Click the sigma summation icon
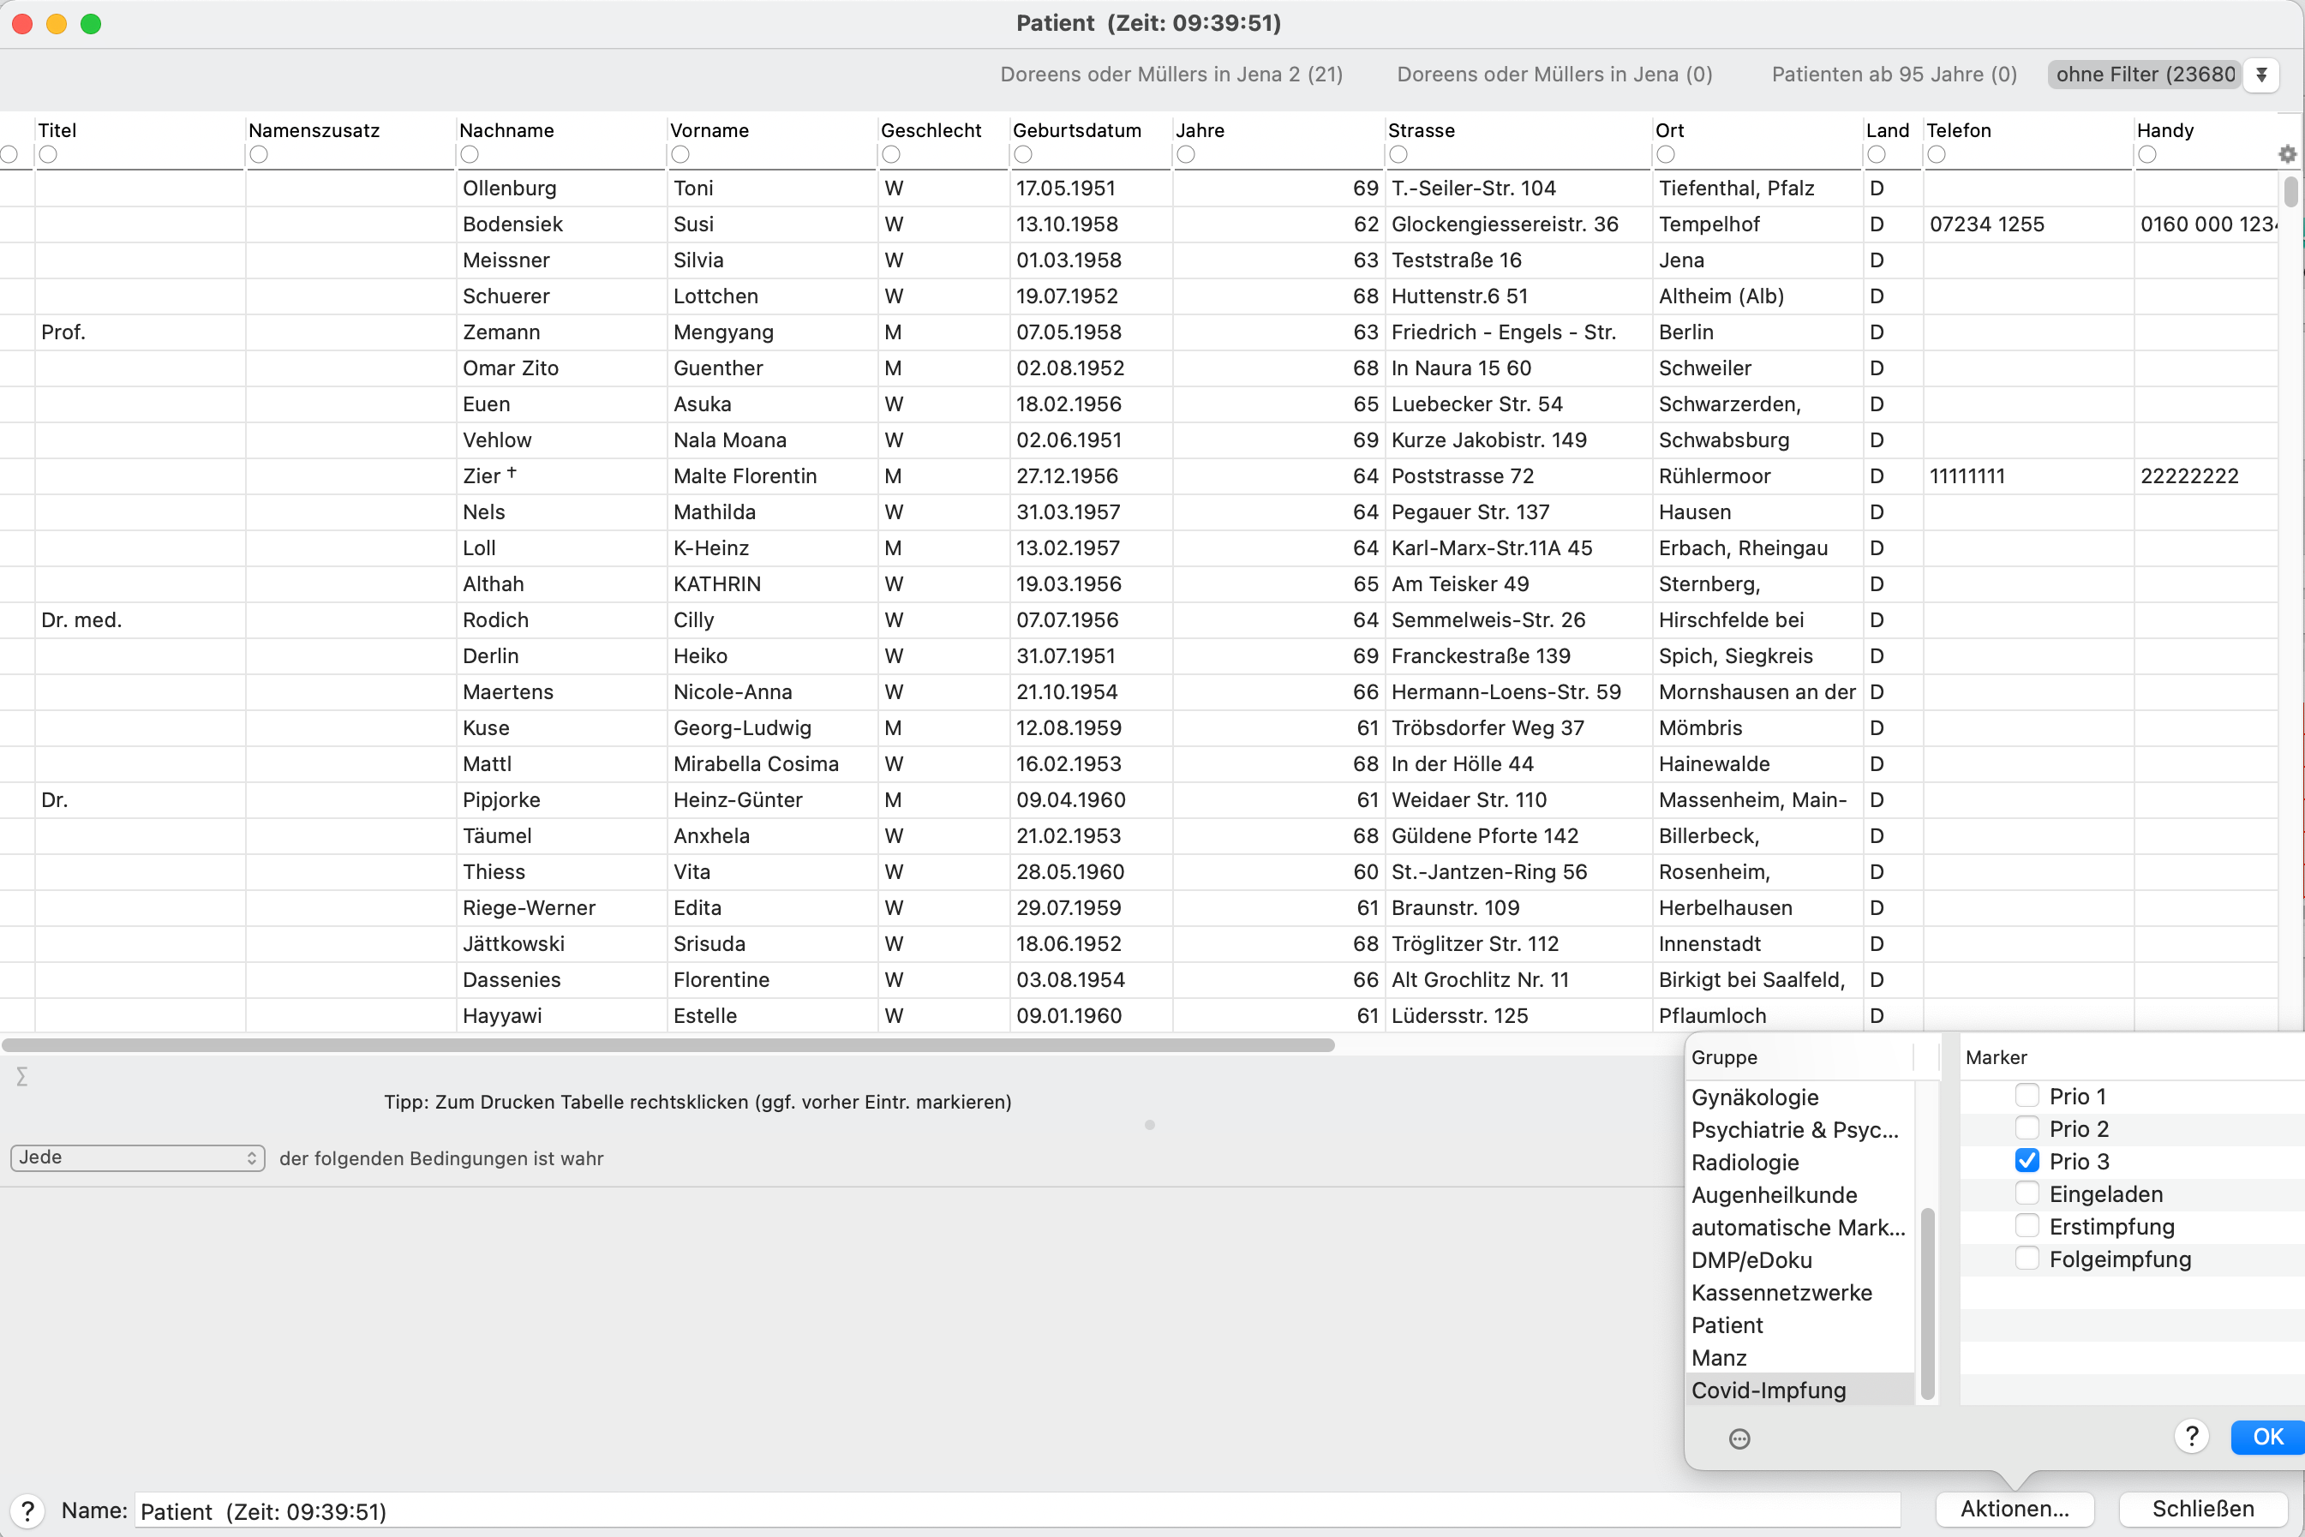Image resolution: width=2305 pixels, height=1537 pixels. point(21,1076)
